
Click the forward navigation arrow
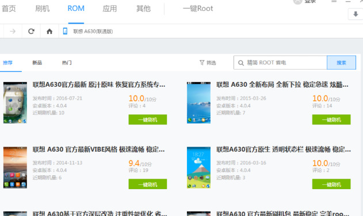tap(13, 31)
